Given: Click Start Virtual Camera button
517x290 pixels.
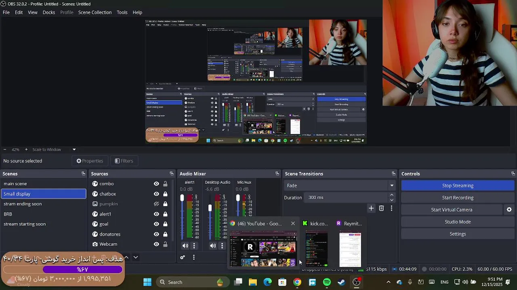Looking at the screenshot, I should coord(452,210).
